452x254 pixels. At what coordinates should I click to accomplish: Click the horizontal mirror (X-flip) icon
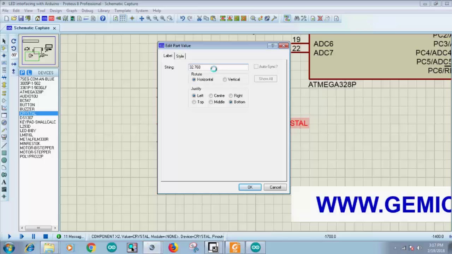click(x=13, y=64)
